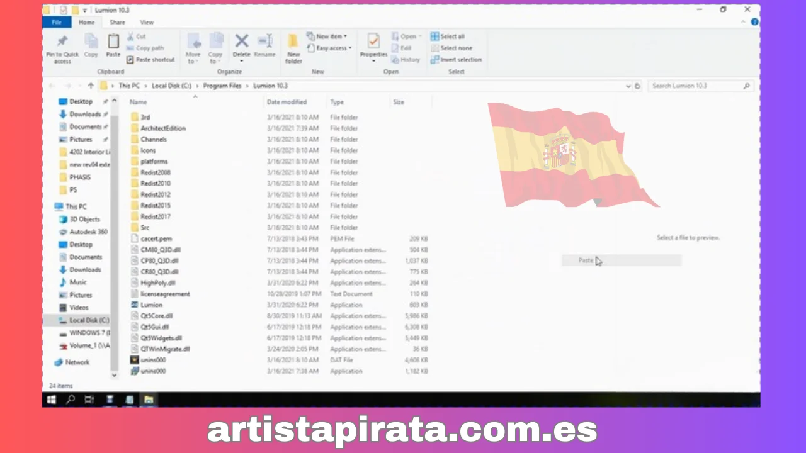Open the Easy access dropdown
The width and height of the screenshot is (806, 453).
pyautogui.click(x=329, y=48)
